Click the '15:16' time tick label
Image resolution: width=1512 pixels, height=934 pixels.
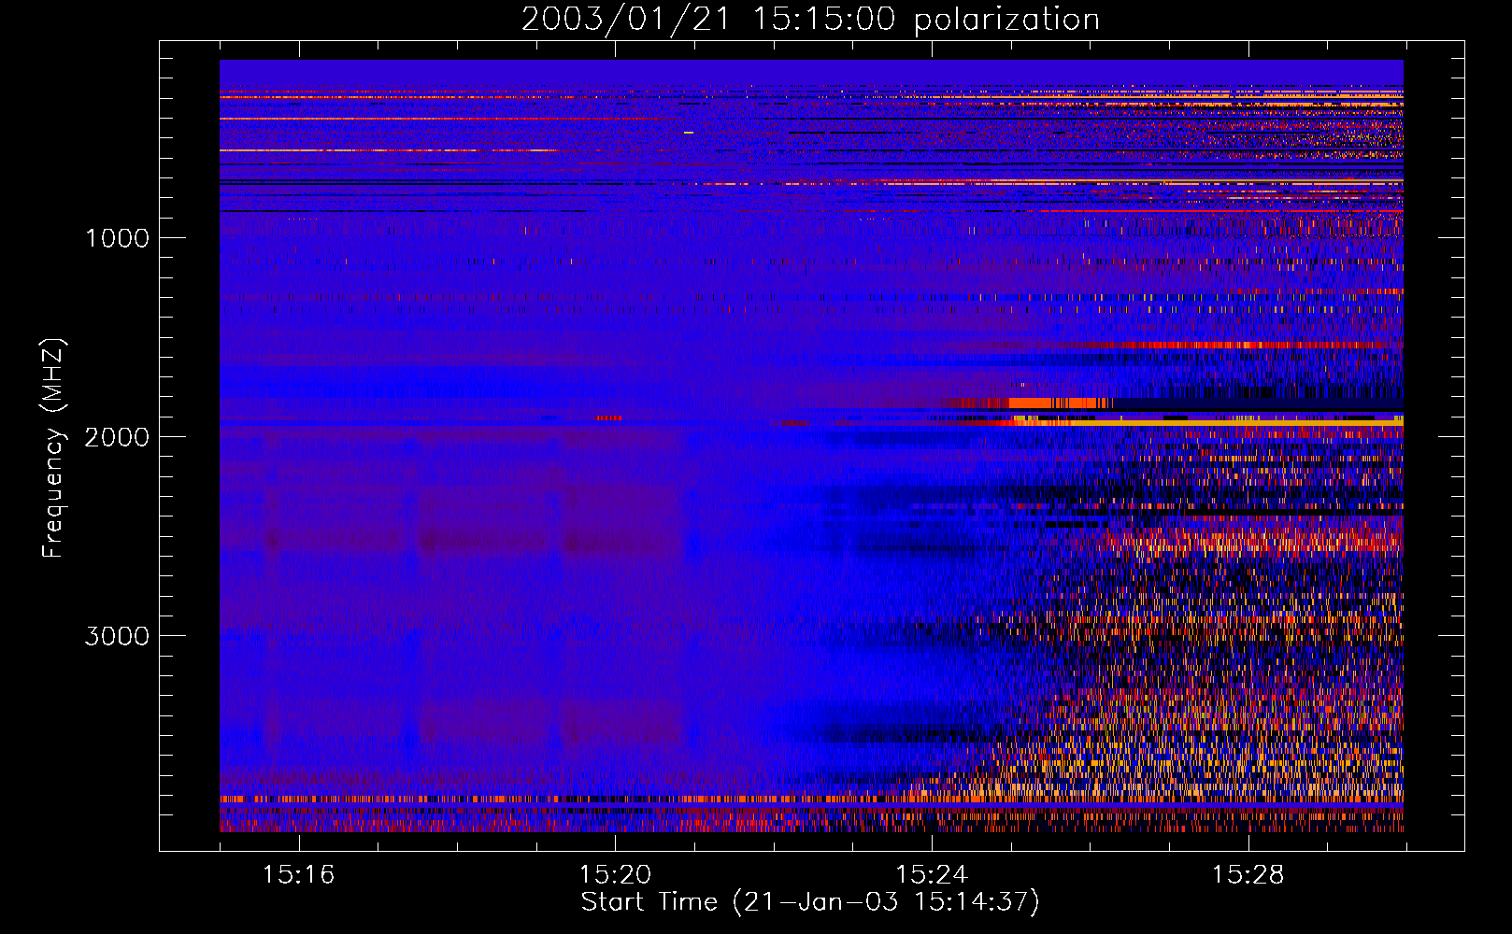[298, 875]
